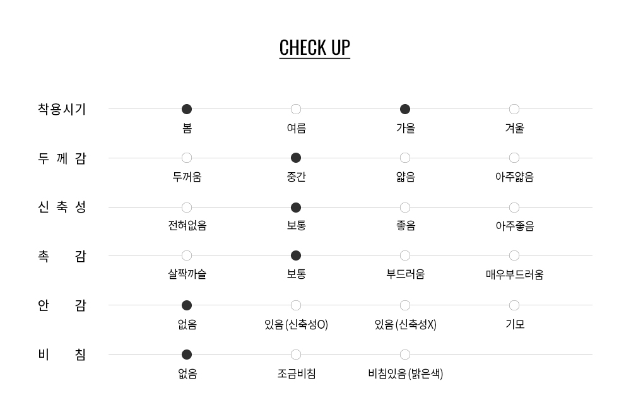Screen dimensions: 631x417
Task: Click the 가을 (autumn) filled dot
Action: 405,109
